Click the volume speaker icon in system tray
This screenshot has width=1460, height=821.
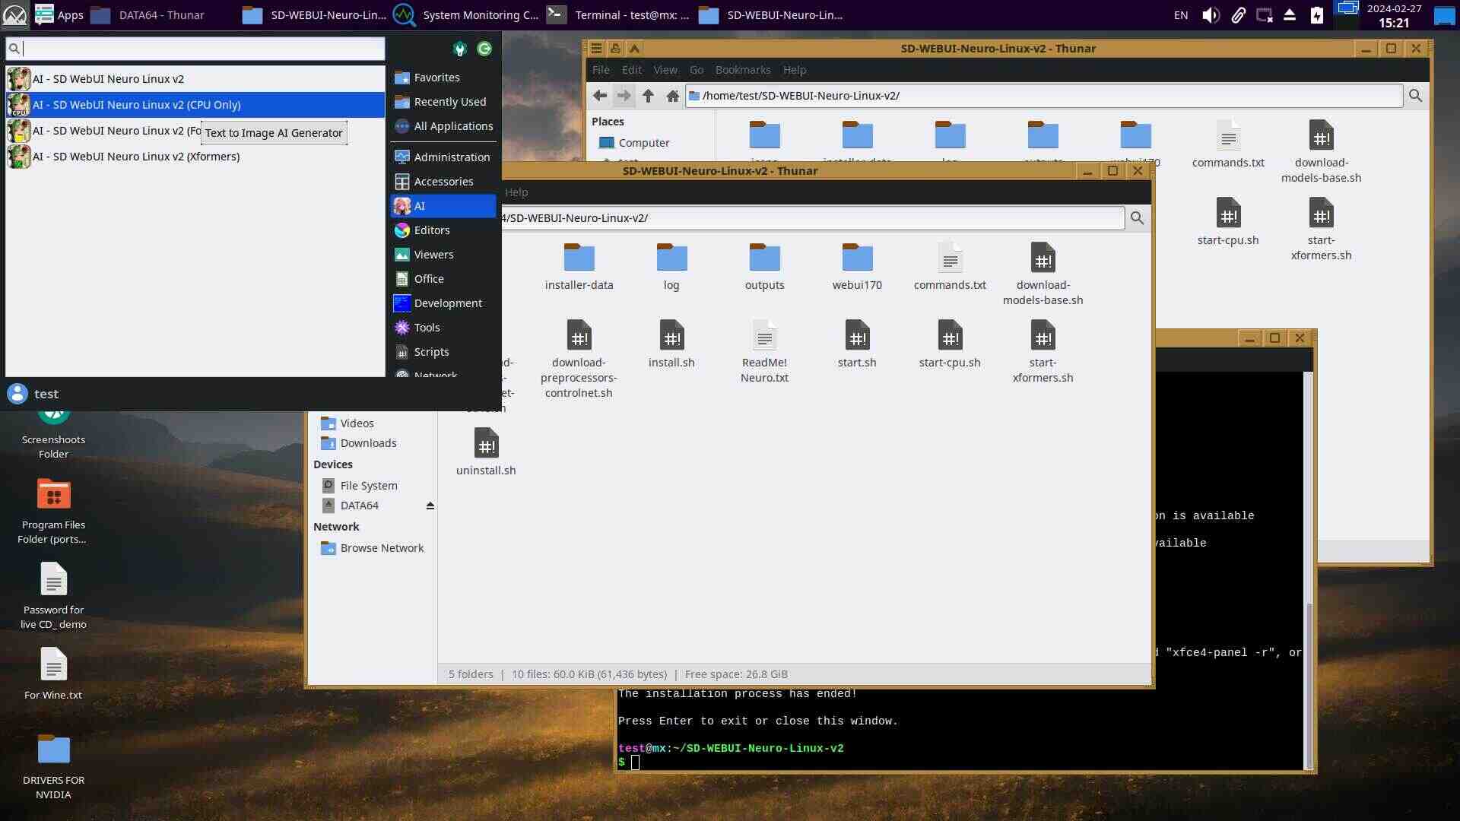pyautogui.click(x=1210, y=15)
